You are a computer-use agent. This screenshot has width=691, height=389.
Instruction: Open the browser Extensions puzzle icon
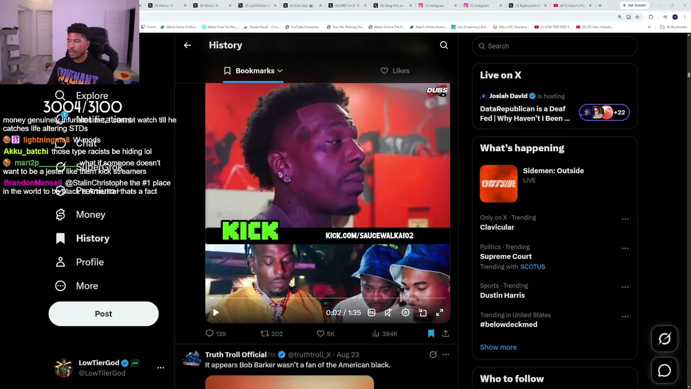click(x=651, y=17)
